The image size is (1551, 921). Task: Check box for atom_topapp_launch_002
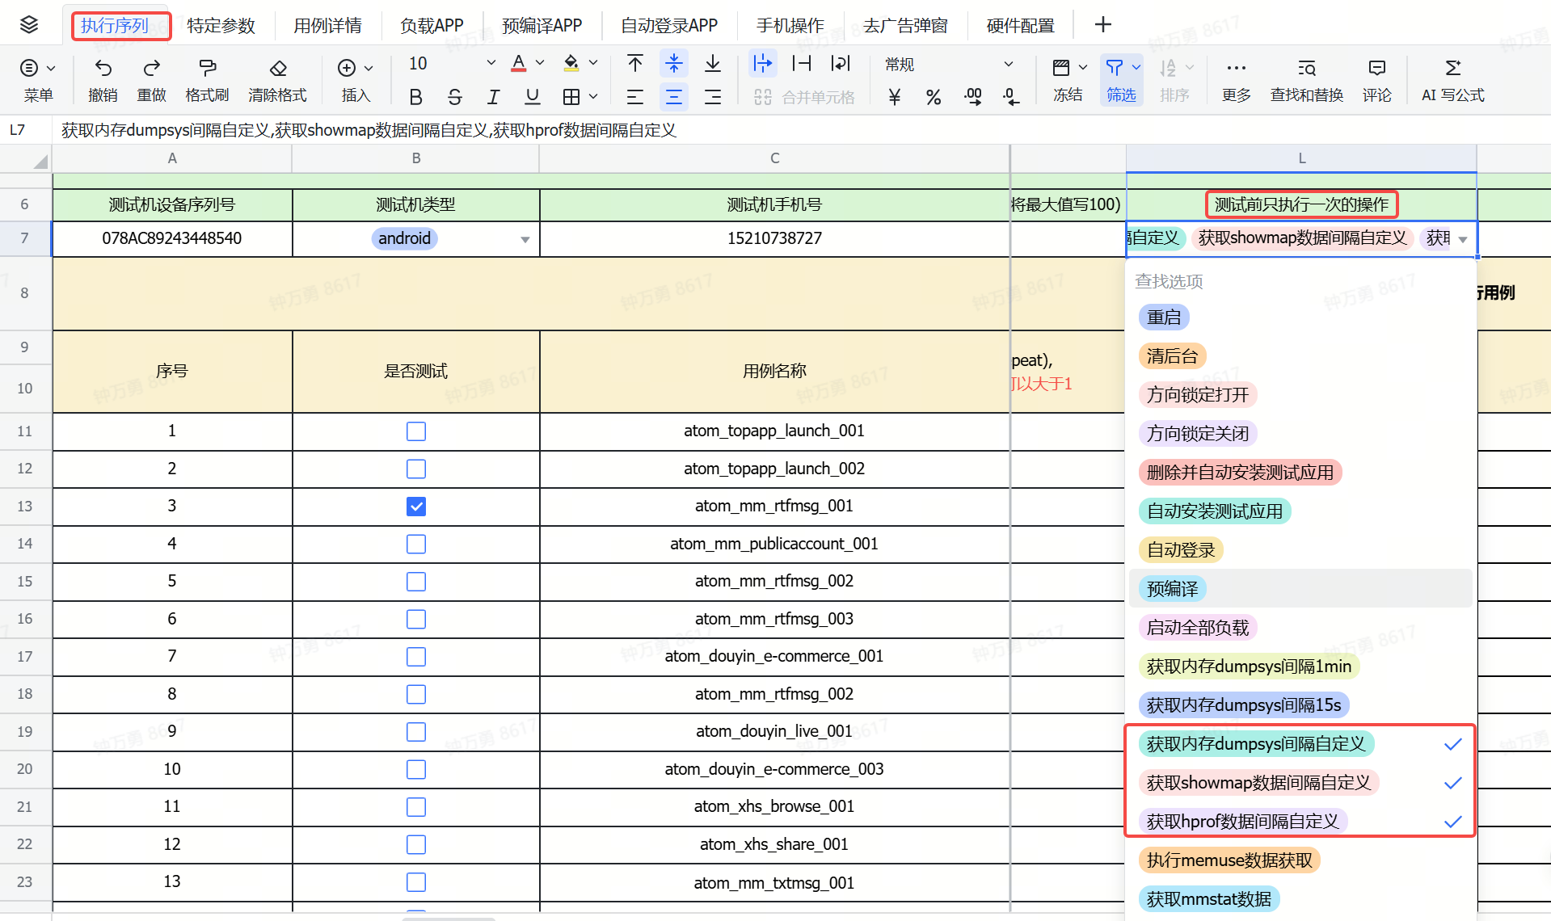(416, 469)
